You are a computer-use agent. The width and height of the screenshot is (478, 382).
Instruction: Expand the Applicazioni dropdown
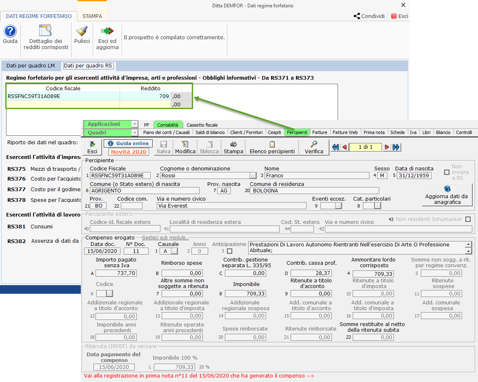[135, 124]
